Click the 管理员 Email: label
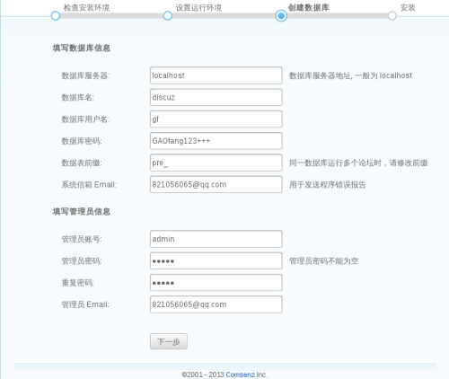449x379 pixels. pos(85,304)
